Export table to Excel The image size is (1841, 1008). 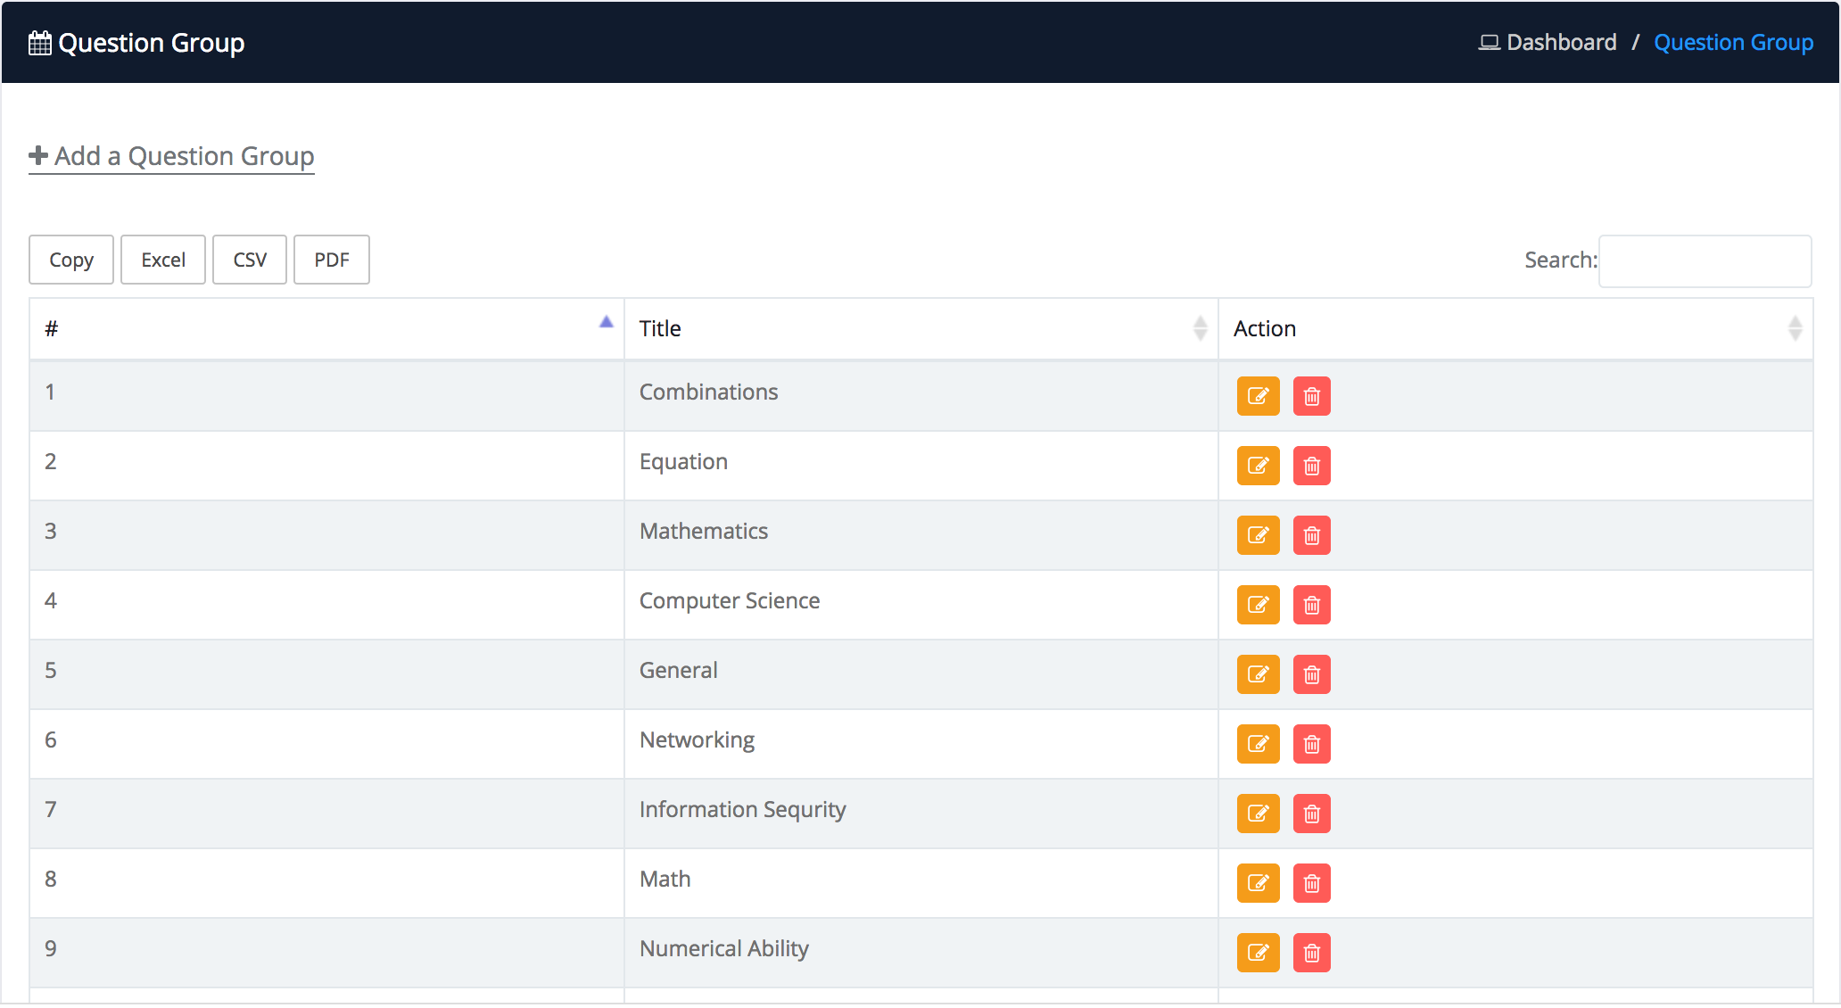[x=163, y=260]
